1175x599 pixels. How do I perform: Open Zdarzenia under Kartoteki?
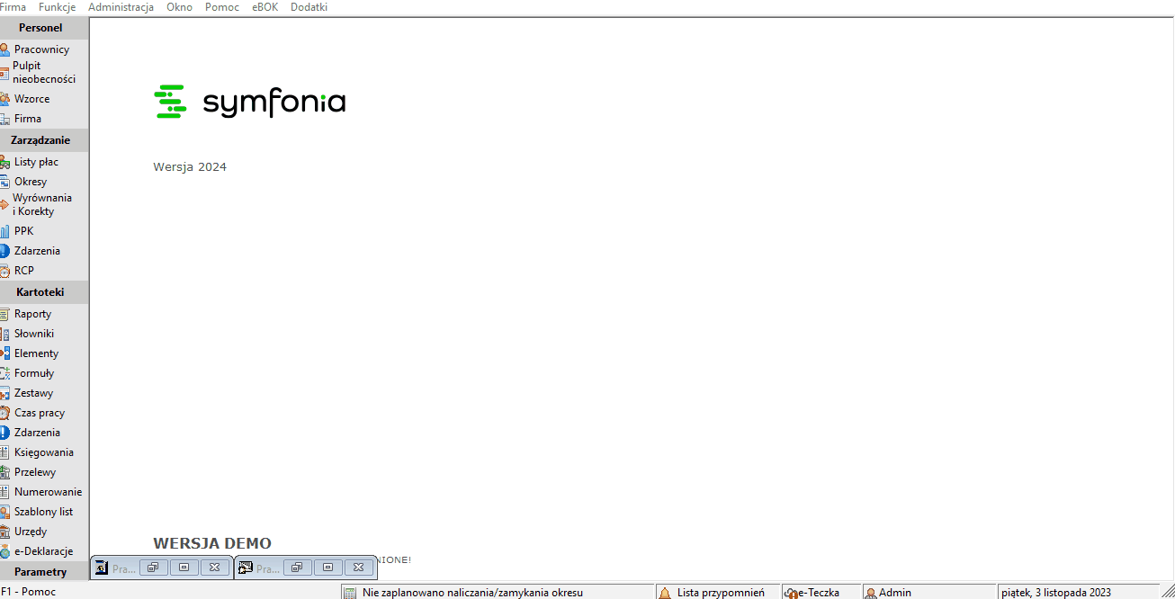[37, 433]
